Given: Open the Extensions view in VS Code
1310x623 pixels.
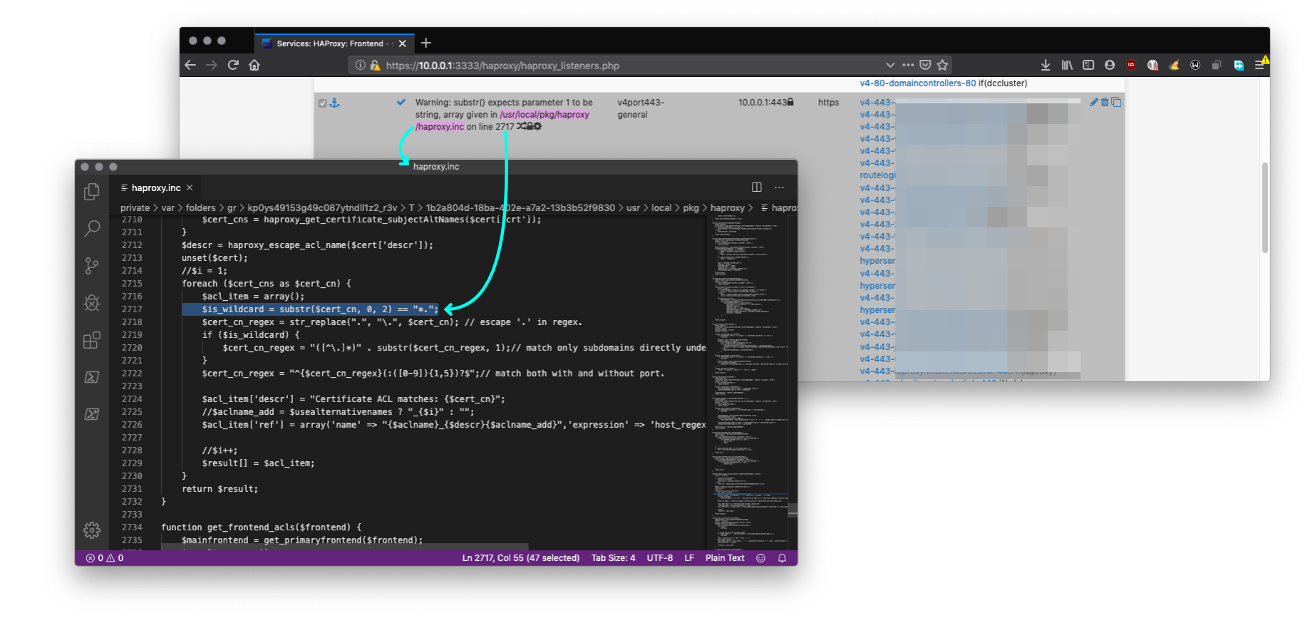Looking at the screenshot, I should pos(92,340).
